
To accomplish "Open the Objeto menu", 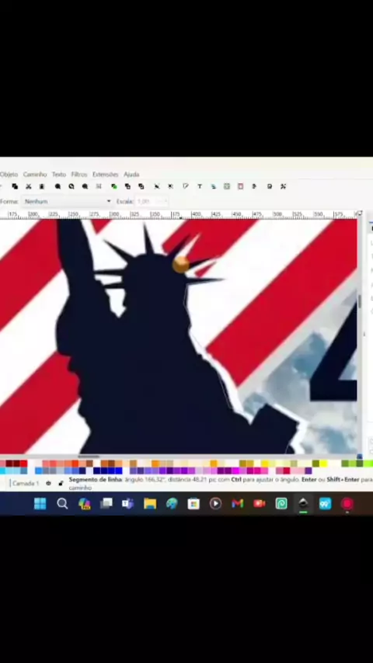I will click(x=9, y=174).
